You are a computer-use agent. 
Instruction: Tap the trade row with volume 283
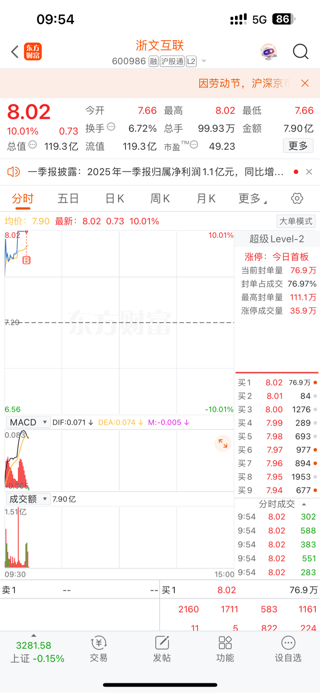pyautogui.click(x=277, y=572)
